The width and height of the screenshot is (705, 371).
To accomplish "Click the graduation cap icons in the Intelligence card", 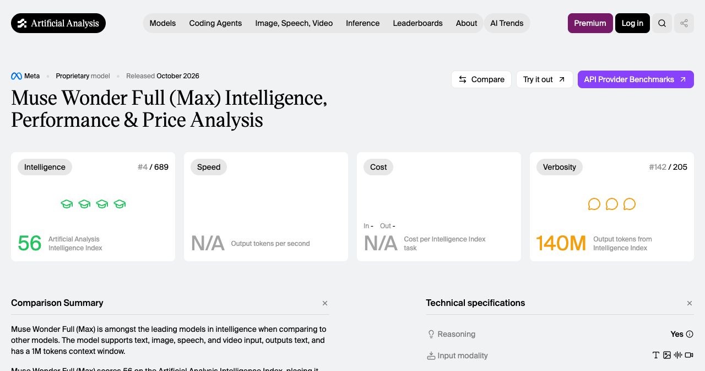I will (93, 204).
